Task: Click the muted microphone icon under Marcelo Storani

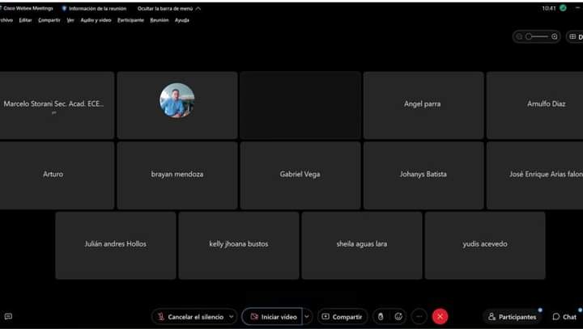Action: coord(54,112)
